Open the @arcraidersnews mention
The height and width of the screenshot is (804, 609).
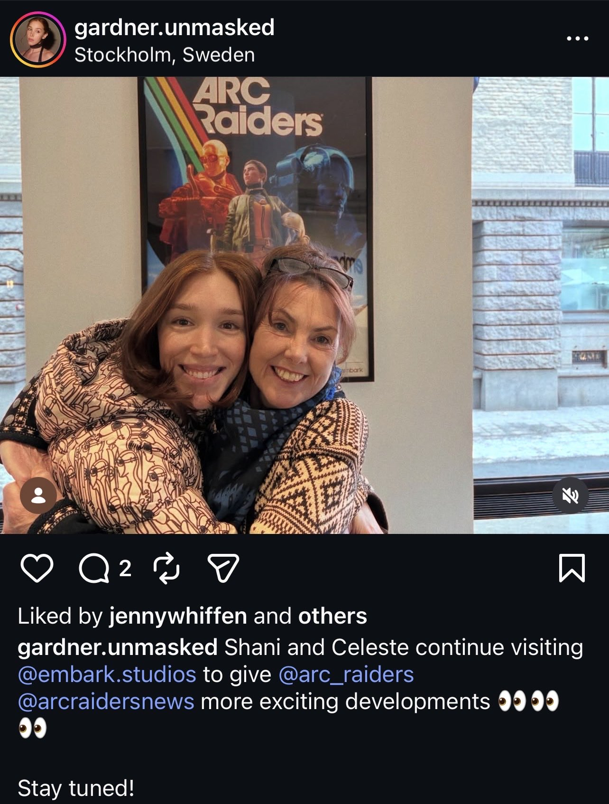[106, 701]
